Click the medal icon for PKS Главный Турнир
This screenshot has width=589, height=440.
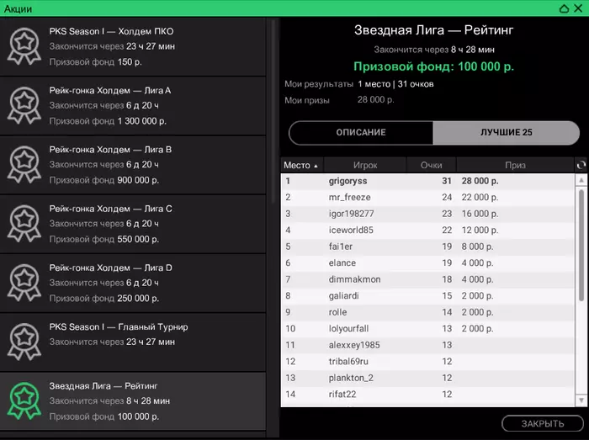point(24,342)
